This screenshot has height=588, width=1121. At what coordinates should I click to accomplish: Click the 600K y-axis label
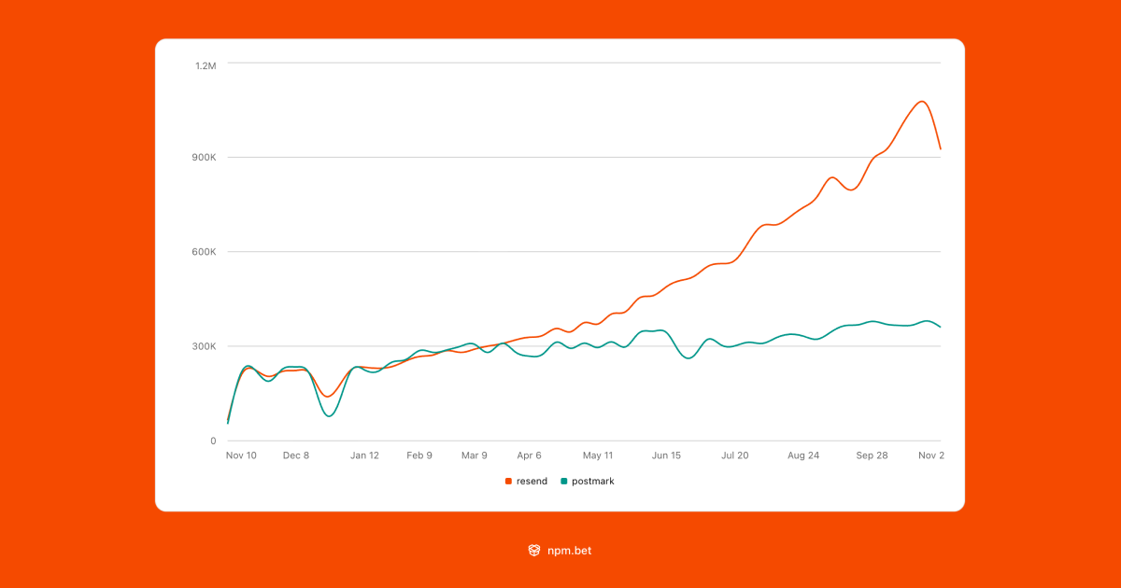tap(206, 252)
